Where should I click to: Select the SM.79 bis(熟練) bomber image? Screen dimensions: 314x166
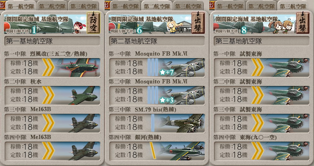click(x=181, y=123)
